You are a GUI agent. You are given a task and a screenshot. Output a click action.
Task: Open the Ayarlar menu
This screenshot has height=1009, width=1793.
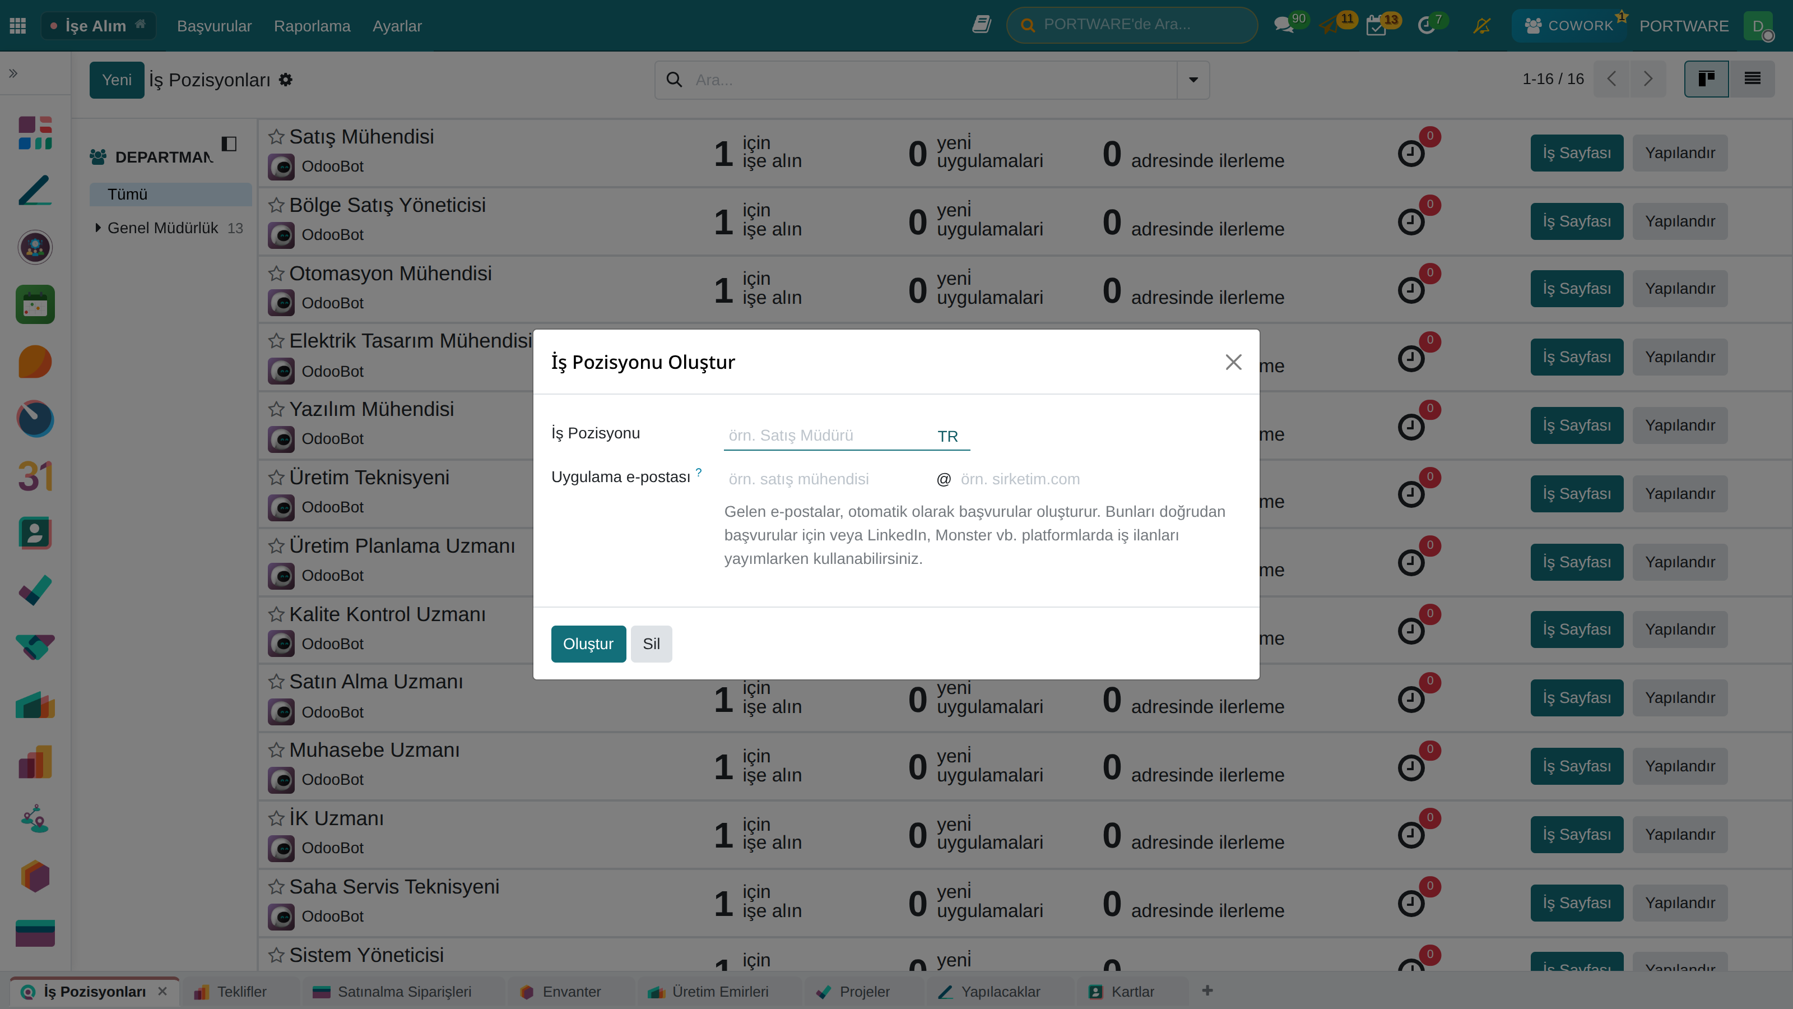[397, 26]
